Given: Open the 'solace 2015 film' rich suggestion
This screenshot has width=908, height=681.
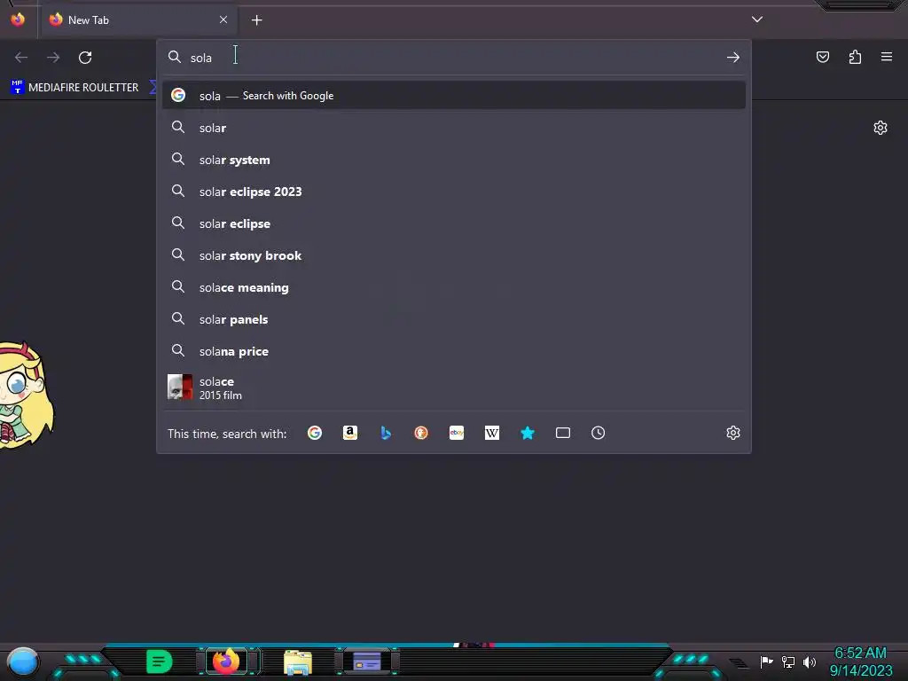Looking at the screenshot, I should pyautogui.click(x=454, y=387).
